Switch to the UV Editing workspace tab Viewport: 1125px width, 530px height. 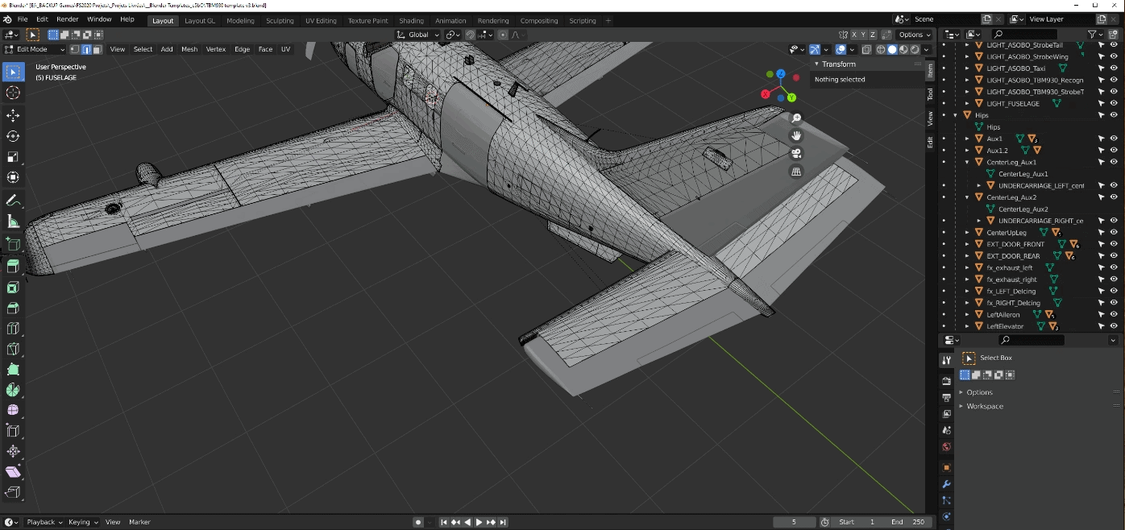[321, 20]
